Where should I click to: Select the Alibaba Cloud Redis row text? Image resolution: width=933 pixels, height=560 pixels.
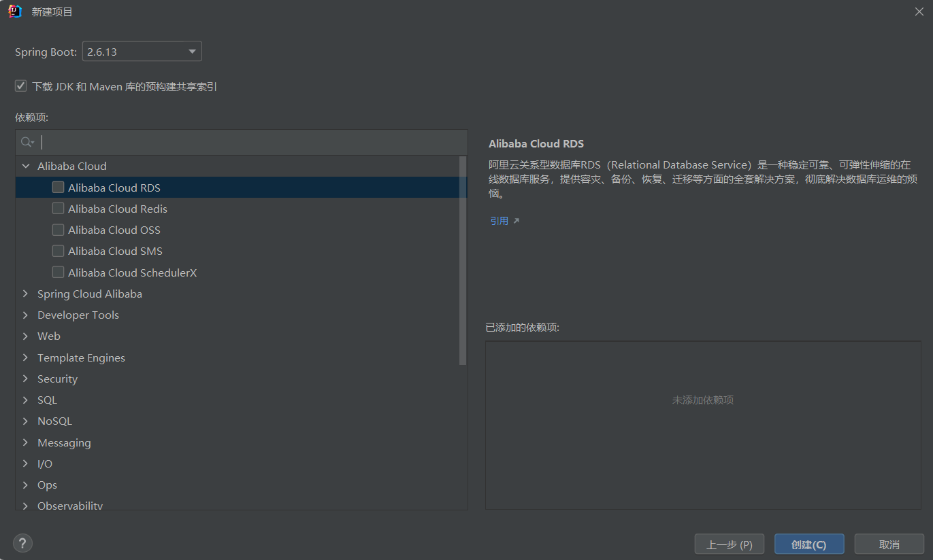118,209
